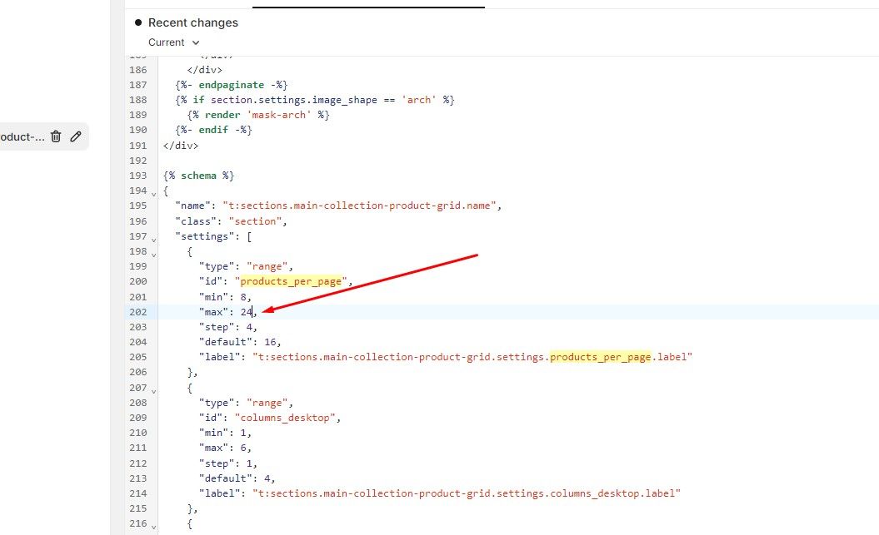Click the image_shape == 'arch' condition line
Screen dimensions: 879x535
[x=314, y=100]
